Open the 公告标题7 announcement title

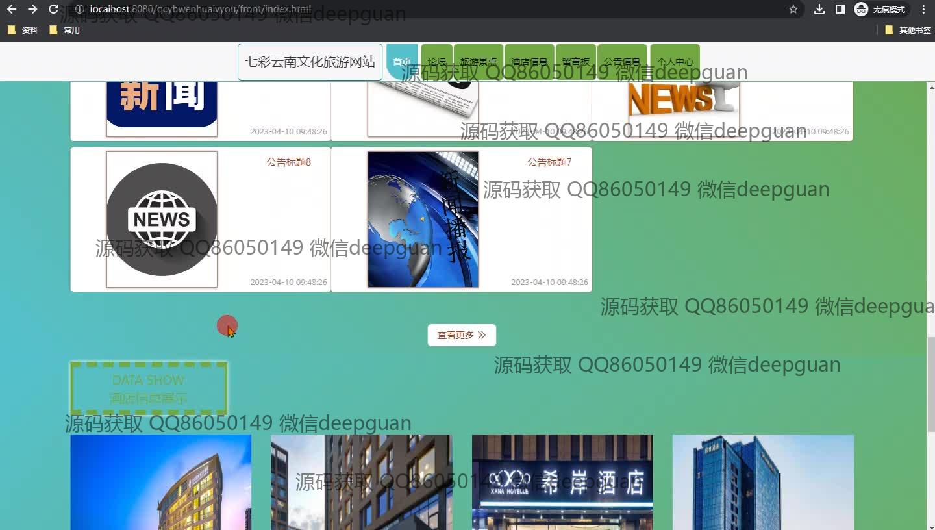pyautogui.click(x=549, y=162)
